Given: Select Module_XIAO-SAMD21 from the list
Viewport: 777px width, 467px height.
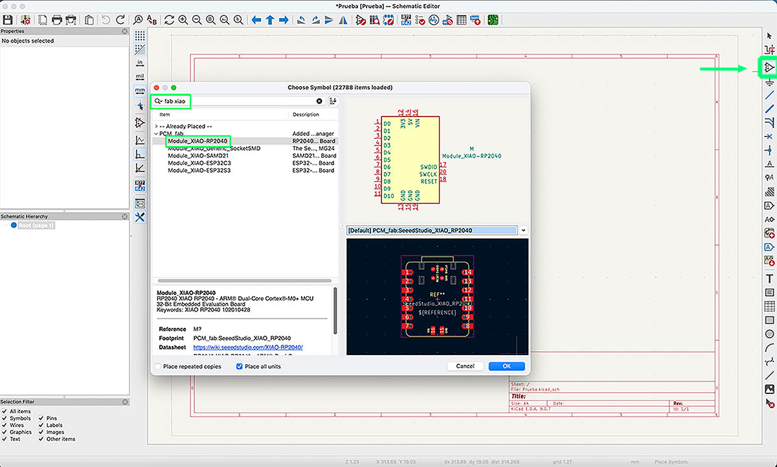Looking at the screenshot, I should [197, 156].
